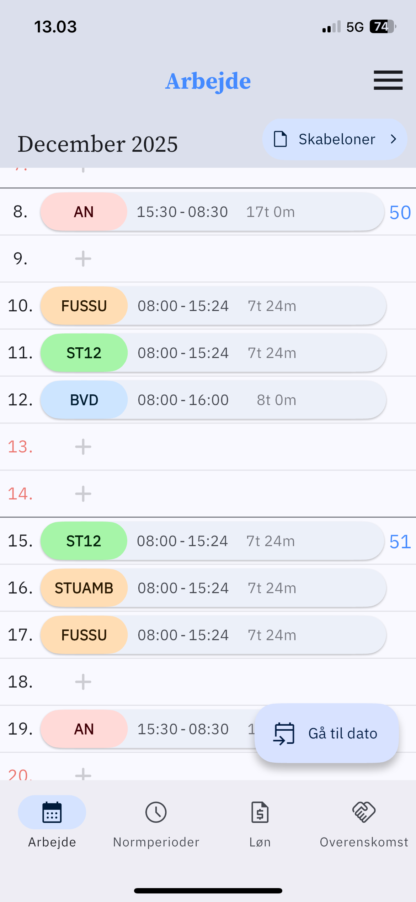Image resolution: width=416 pixels, height=902 pixels.
Task: Add a shift on day 14
Action: point(83,494)
